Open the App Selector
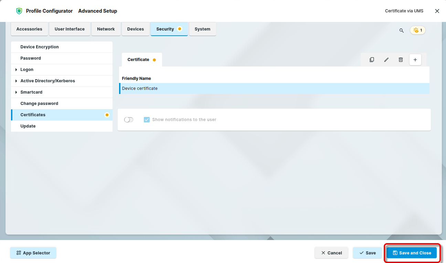 tap(33, 253)
